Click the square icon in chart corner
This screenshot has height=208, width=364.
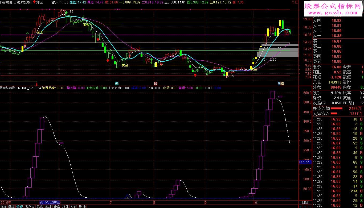(x=297, y=2)
